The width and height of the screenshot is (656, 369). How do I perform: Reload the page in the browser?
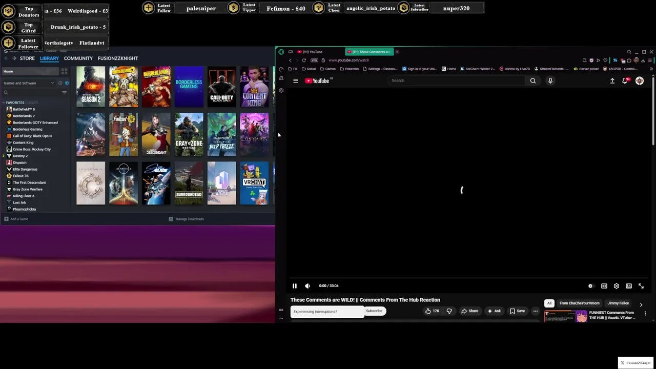[x=304, y=60]
